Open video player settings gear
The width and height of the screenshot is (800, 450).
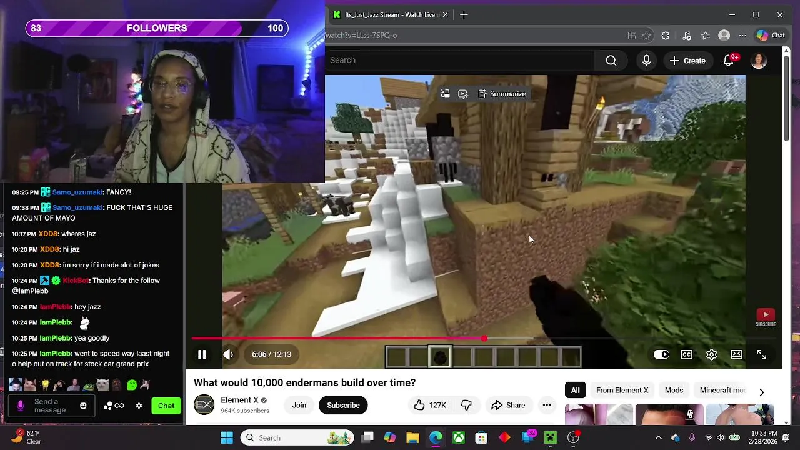711,354
